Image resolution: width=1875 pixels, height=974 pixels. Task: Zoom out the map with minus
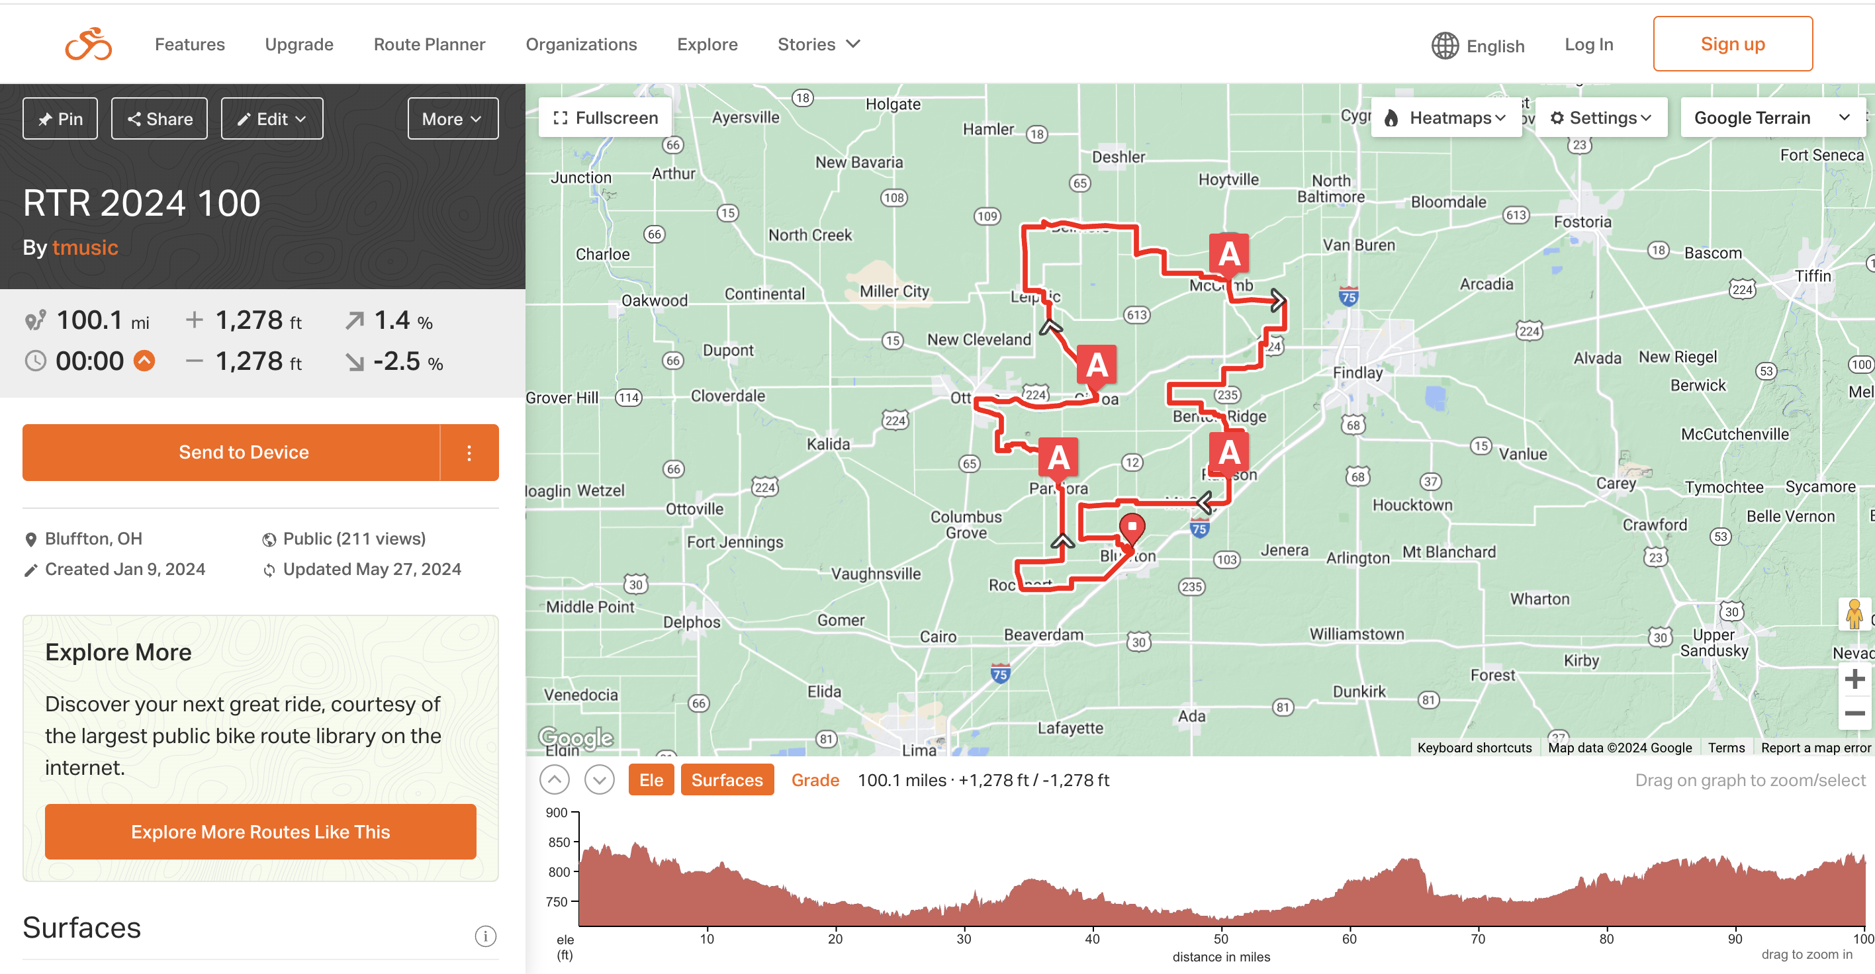tap(1855, 713)
